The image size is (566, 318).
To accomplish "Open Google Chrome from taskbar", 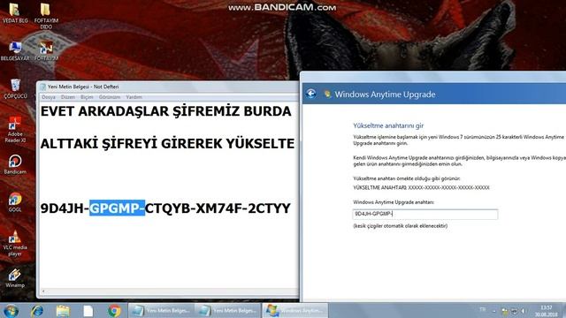I will 114,311.
